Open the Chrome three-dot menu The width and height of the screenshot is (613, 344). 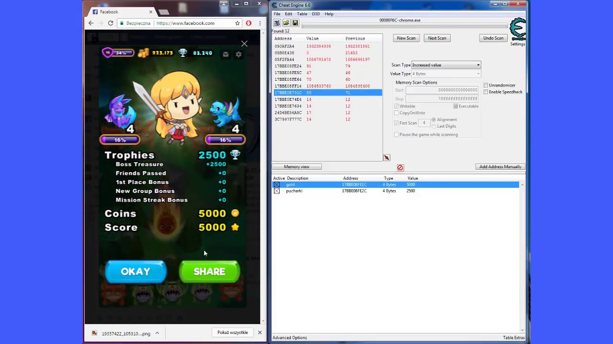[x=260, y=23]
